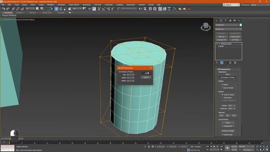Open the reference coordinate system dropdown
The image size is (270, 152).
click(77, 8)
